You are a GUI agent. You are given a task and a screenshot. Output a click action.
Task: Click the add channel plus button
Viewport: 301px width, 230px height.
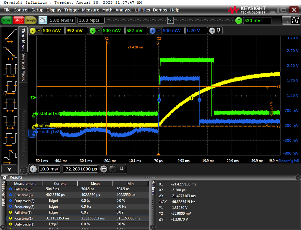[x=212, y=31]
